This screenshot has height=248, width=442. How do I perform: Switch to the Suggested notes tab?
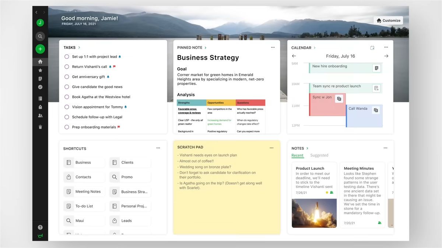[x=319, y=155]
